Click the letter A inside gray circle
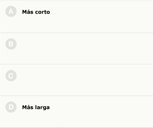 (x=11, y=12)
